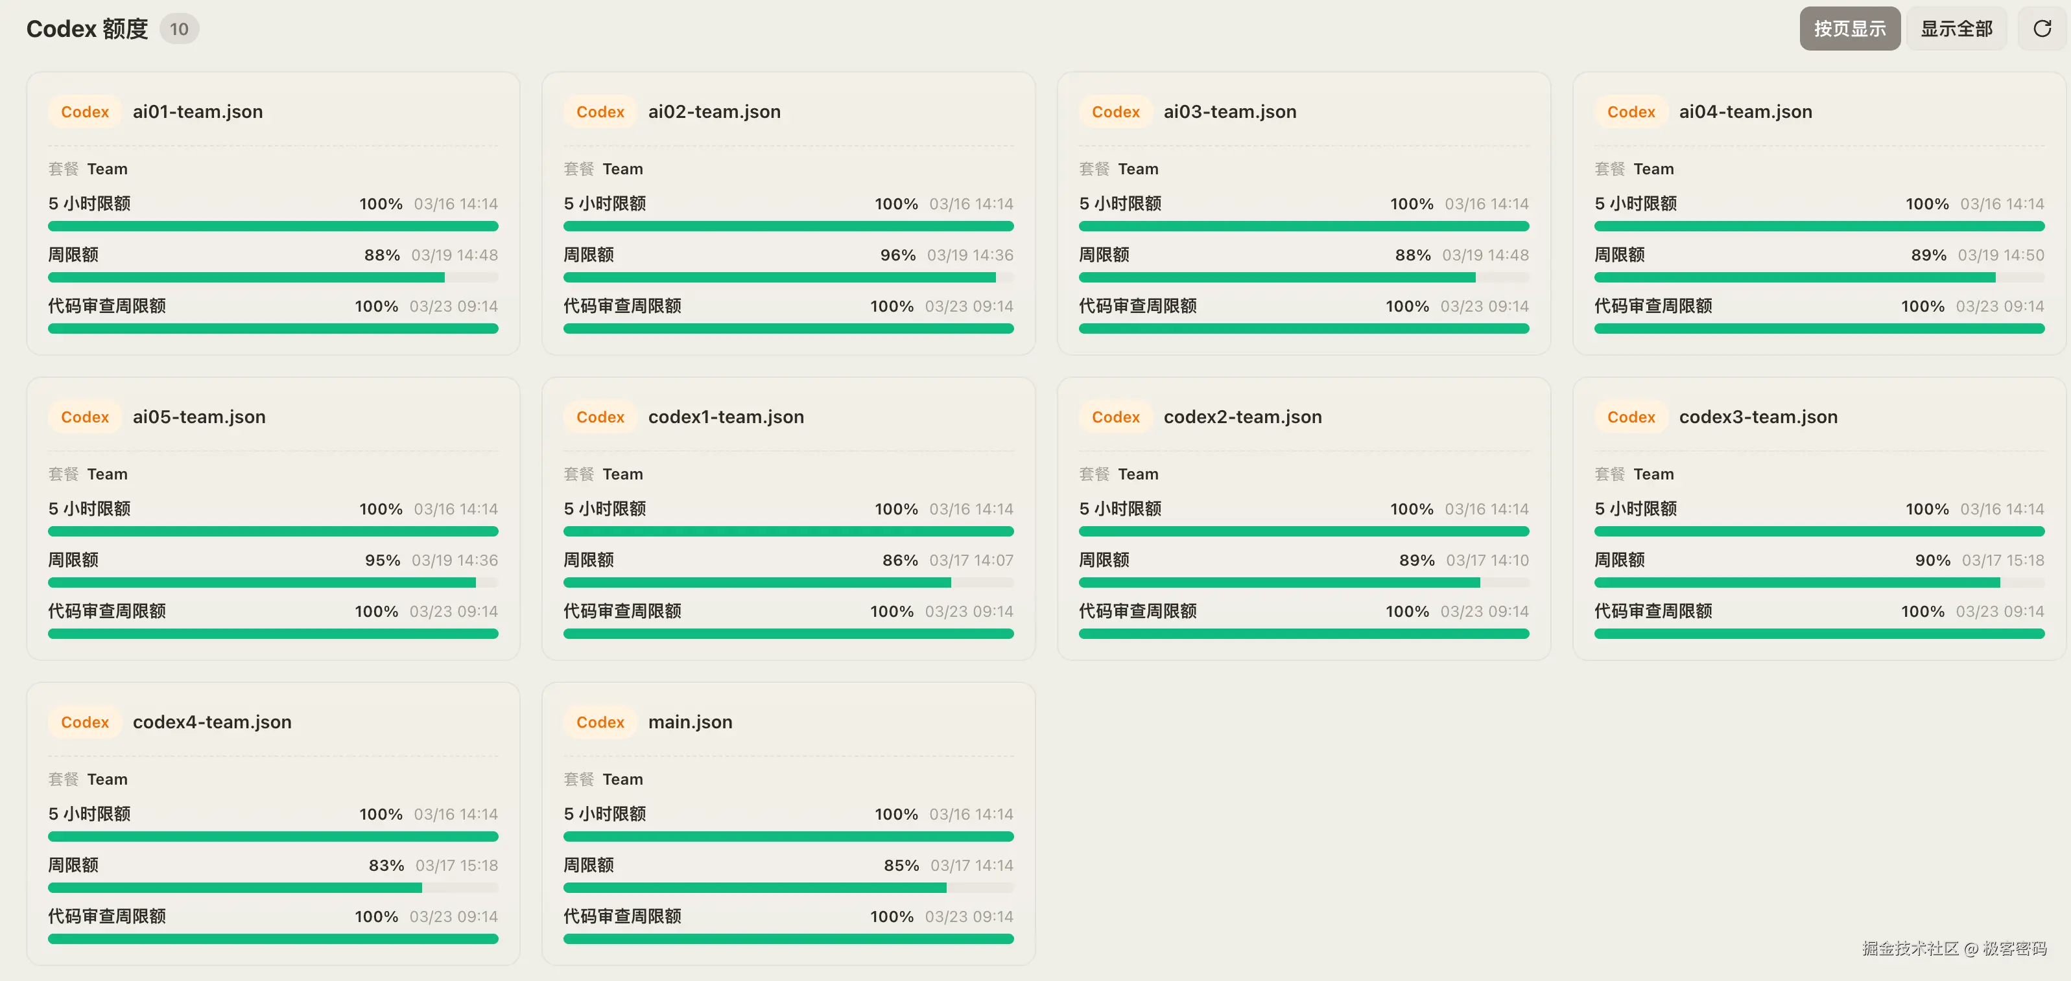Click the Codex badge on ai02-team.json

pos(600,111)
